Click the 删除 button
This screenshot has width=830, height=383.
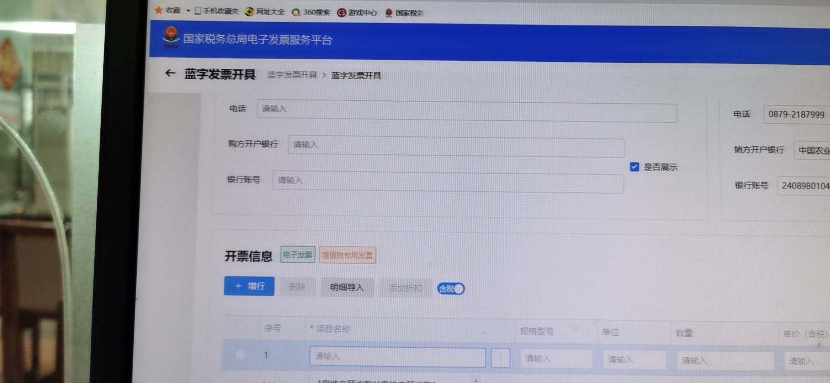[297, 287]
